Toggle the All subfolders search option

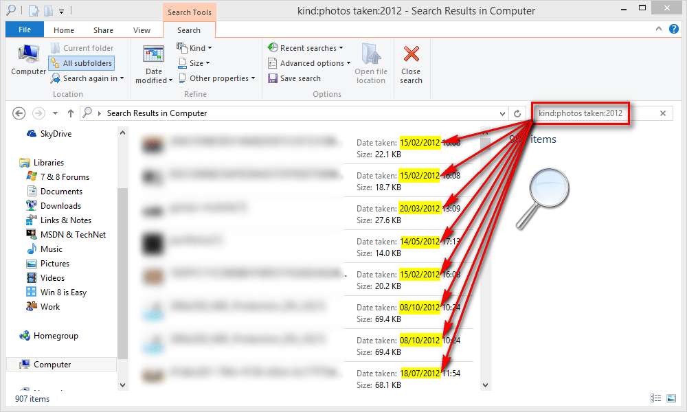point(81,63)
